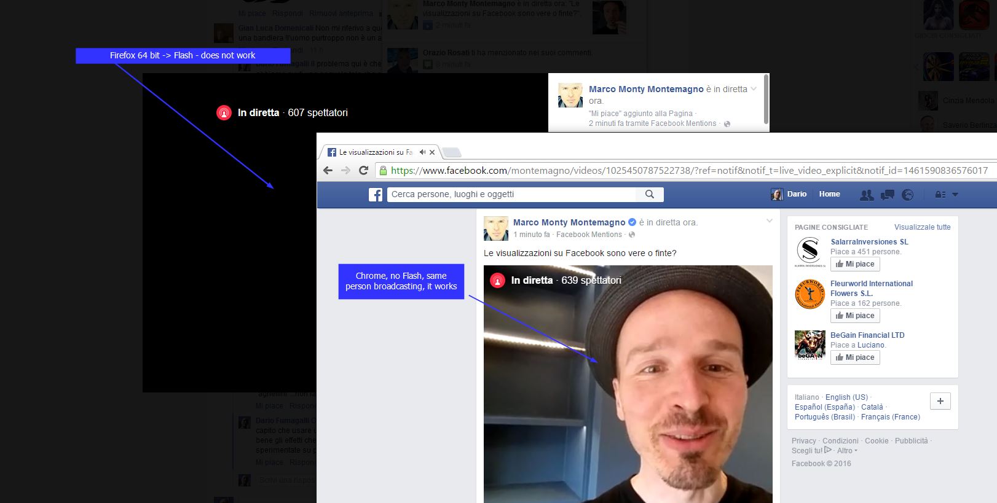Click the scrollbar in Firefox video side panel

point(766,99)
